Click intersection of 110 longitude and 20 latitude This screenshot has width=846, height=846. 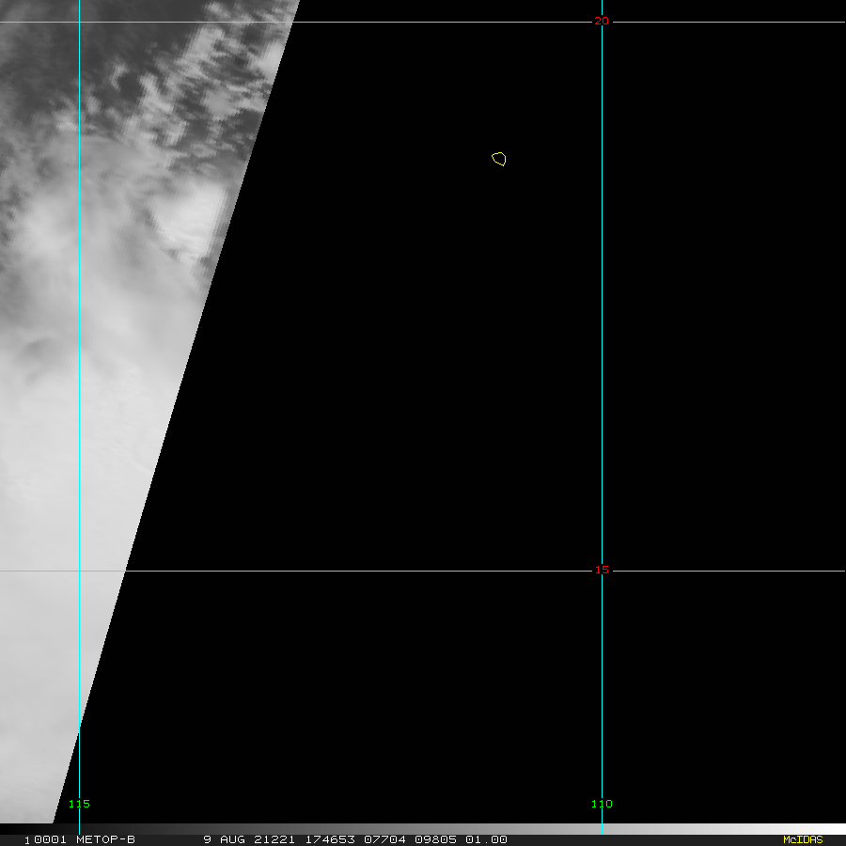(x=602, y=22)
